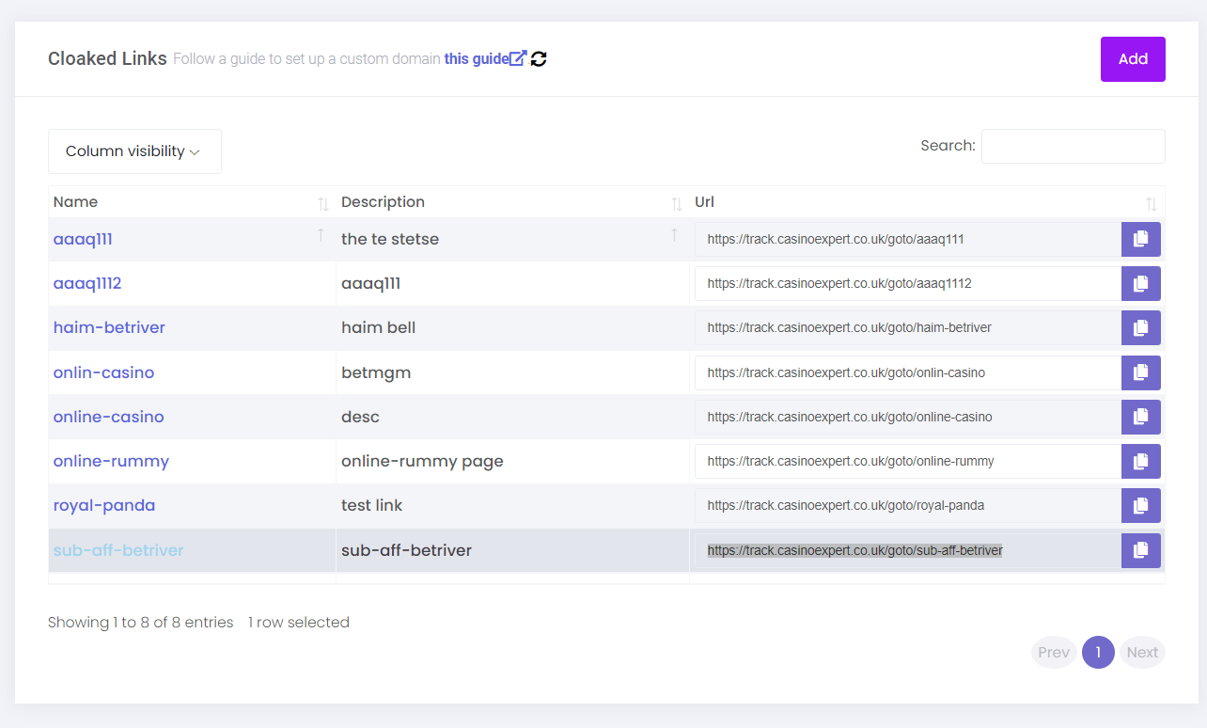Click the description 'the te stetse'
This screenshot has height=728, width=1207.
(390, 239)
